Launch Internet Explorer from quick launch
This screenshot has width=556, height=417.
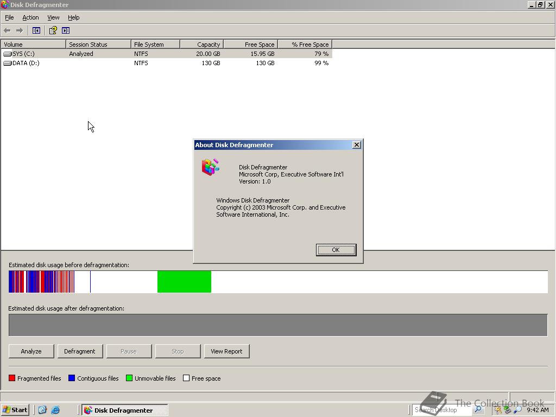[x=55, y=410]
